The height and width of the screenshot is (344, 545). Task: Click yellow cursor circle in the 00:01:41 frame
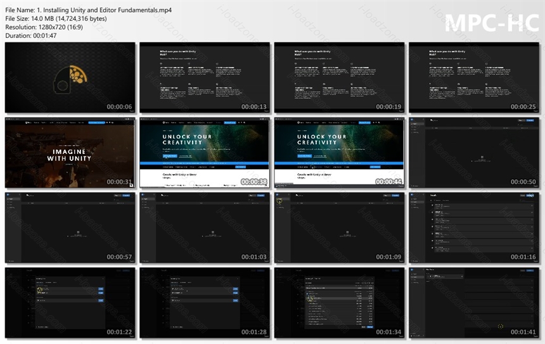pos(501,326)
